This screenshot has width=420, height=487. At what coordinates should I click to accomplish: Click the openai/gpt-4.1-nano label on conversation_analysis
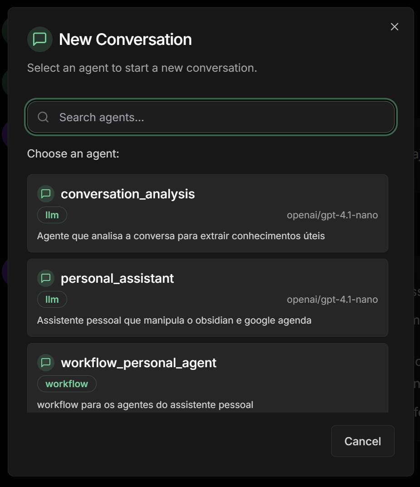point(332,215)
